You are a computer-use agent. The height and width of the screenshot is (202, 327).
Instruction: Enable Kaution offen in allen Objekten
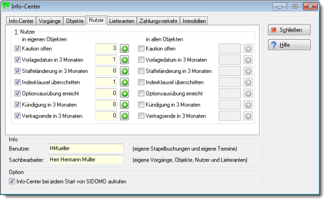tap(141, 48)
